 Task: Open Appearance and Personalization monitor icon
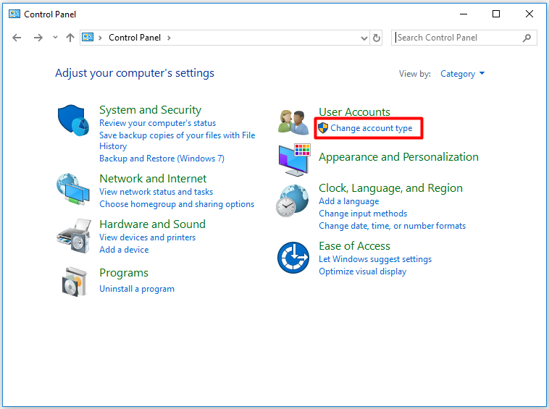tap(293, 159)
